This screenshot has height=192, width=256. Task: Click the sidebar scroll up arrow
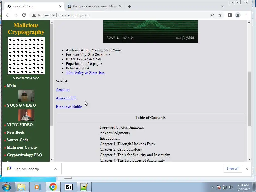coord(52,22)
